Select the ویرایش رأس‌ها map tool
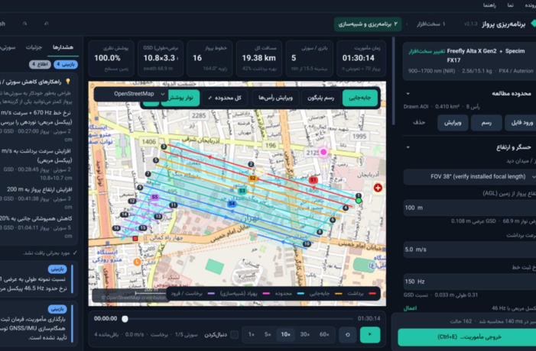The width and height of the screenshot is (536, 351). [x=275, y=98]
